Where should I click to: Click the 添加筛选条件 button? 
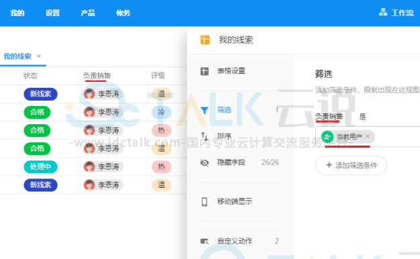pyautogui.click(x=351, y=165)
